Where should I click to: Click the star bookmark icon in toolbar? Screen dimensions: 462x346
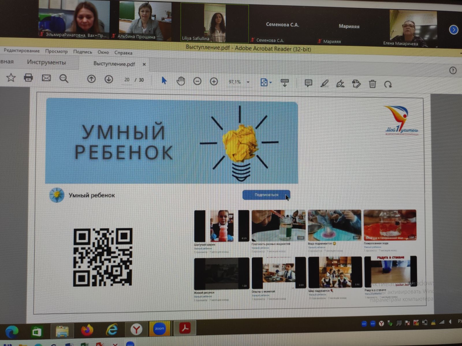[x=11, y=77]
